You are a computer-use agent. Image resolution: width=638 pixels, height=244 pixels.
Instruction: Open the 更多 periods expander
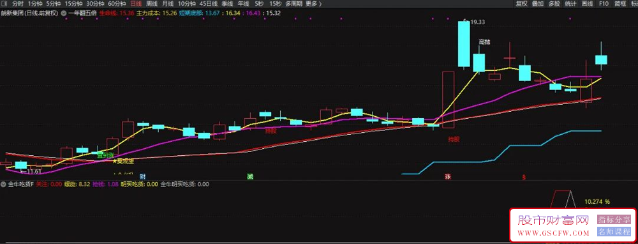[x=313, y=4]
